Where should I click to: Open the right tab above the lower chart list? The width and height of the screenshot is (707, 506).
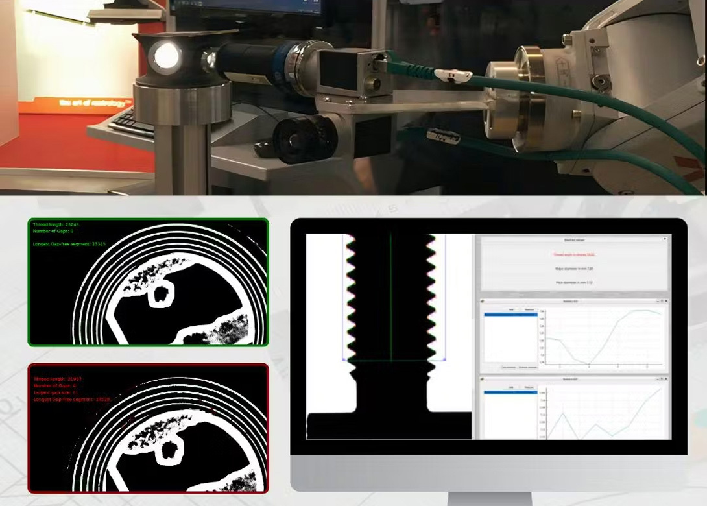coord(529,387)
